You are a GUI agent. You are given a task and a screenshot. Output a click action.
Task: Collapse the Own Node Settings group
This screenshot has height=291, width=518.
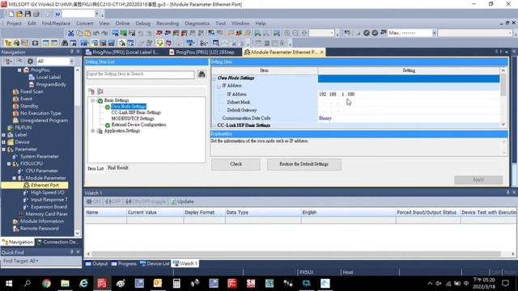click(x=214, y=78)
